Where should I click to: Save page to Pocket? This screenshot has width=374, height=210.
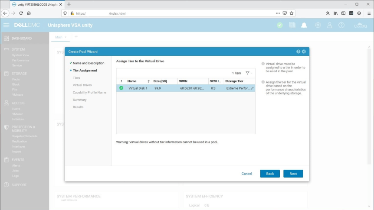point(284,13)
